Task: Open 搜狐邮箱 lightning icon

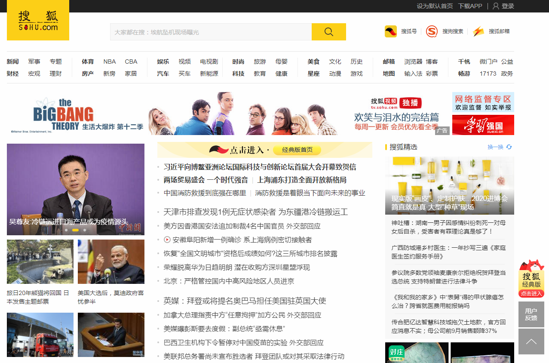Action: 478,31
